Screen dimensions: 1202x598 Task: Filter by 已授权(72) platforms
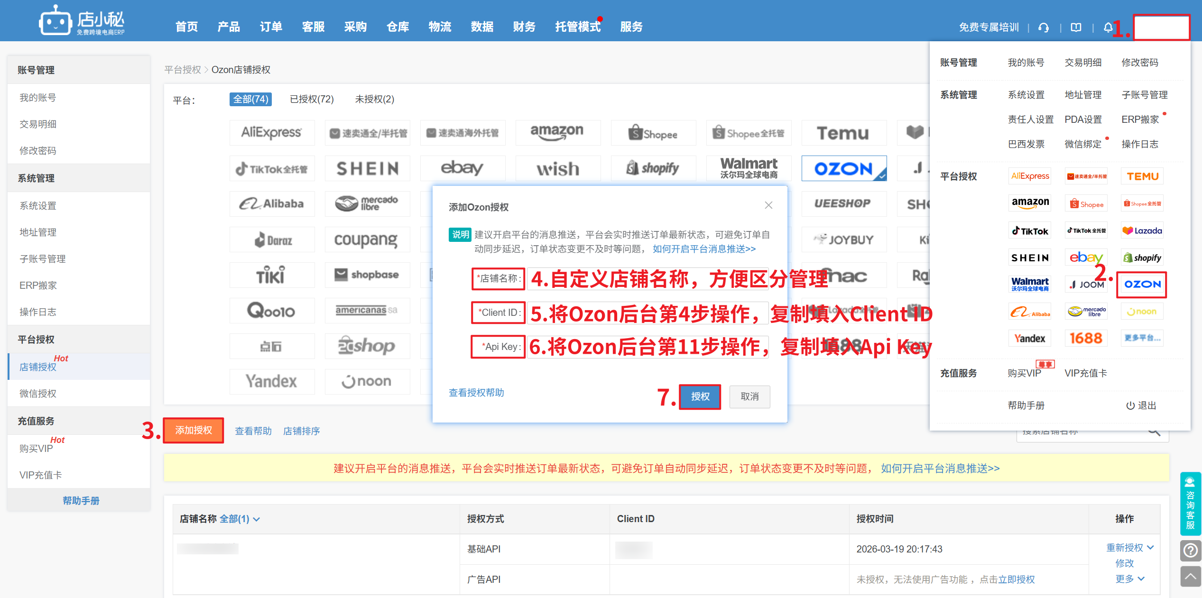tap(312, 99)
